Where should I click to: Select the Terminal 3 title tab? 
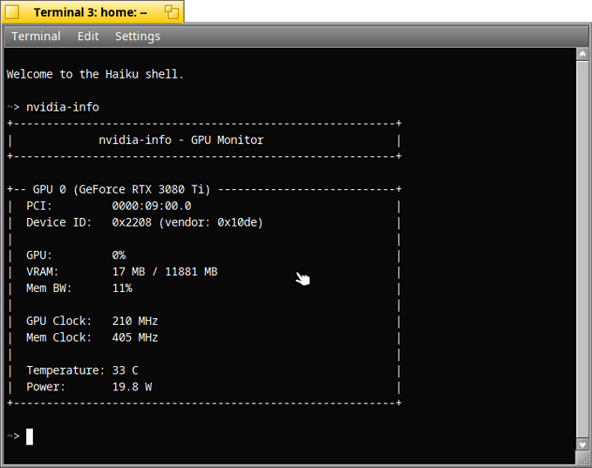click(90, 12)
